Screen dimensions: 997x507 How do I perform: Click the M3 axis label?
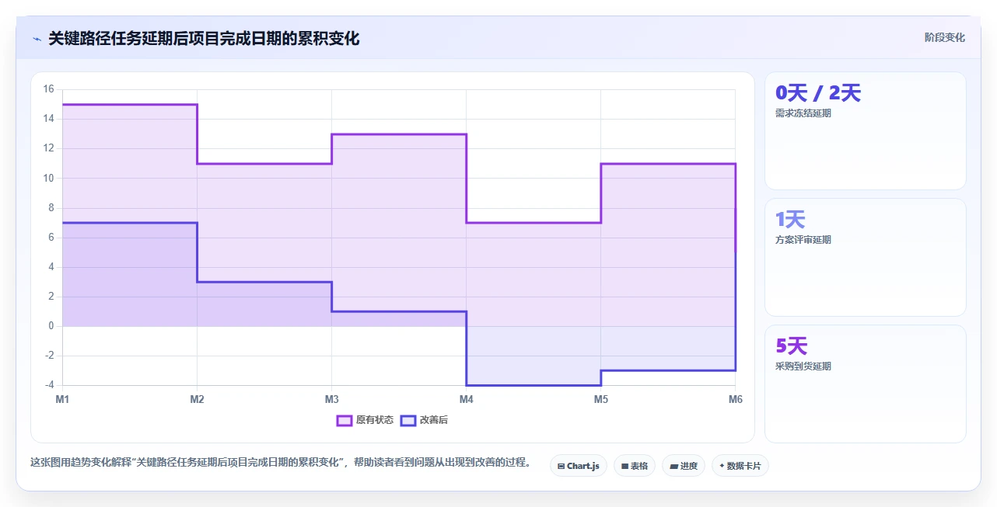331,399
